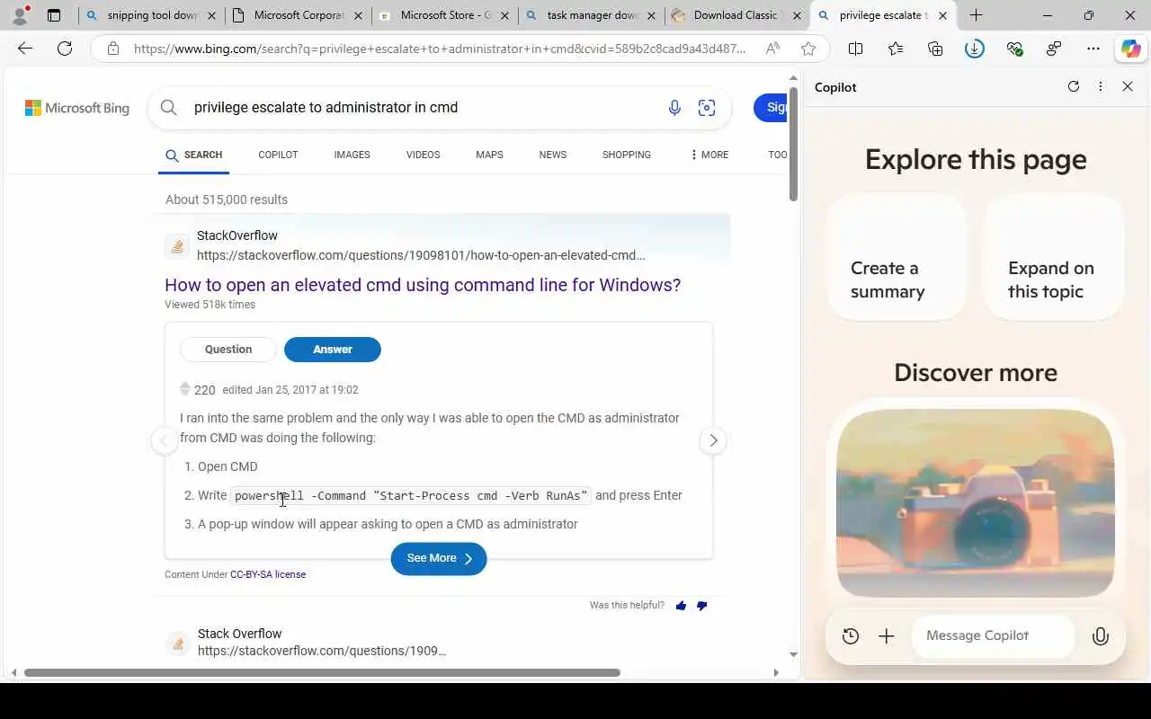The width and height of the screenshot is (1151, 719).
Task: Click the Microsoft Bing logo
Action: click(77, 108)
